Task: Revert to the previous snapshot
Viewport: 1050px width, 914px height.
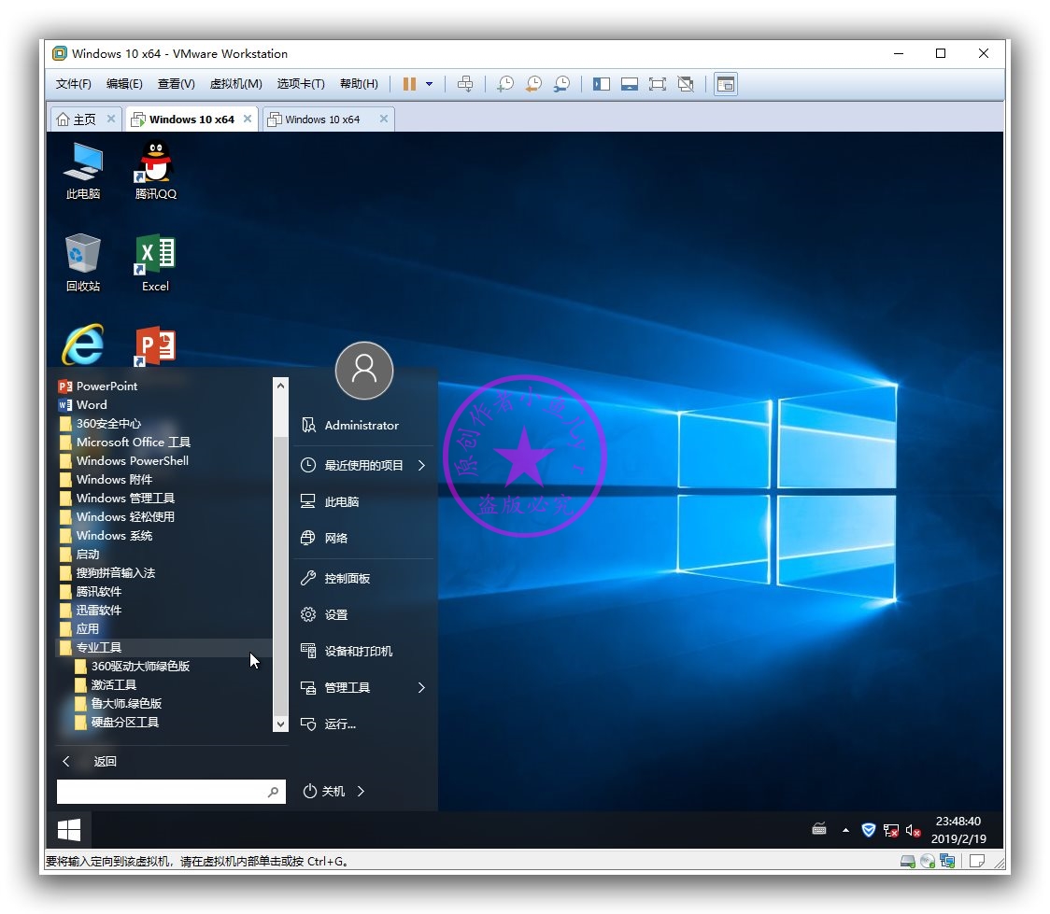Action: click(x=533, y=84)
